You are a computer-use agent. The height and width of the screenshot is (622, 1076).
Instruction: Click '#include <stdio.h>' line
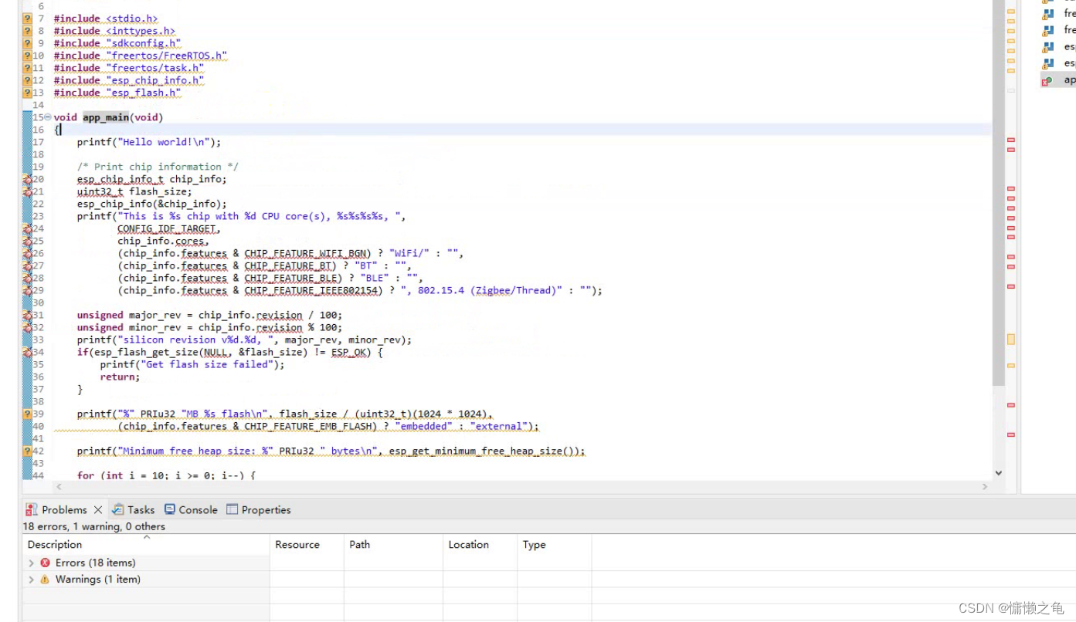[106, 19]
